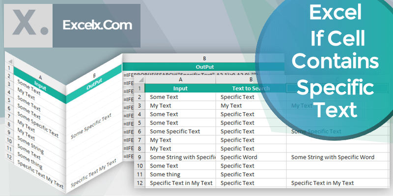Select row header 6 in the front sheet
Image resolution: width=393 pixels, height=196 pixels.
click(140, 131)
